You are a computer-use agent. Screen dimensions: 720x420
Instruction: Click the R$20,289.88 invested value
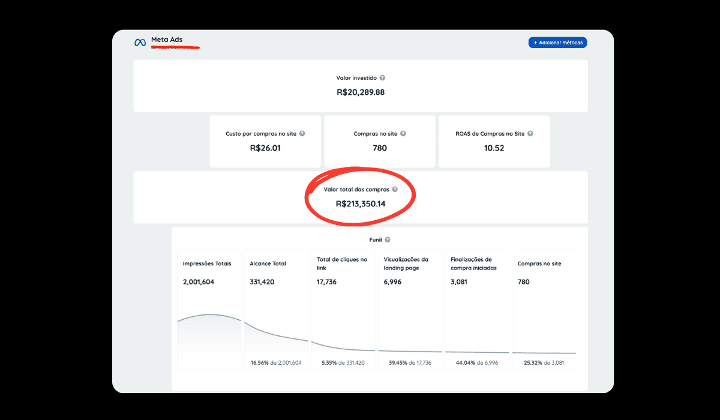[x=361, y=92]
